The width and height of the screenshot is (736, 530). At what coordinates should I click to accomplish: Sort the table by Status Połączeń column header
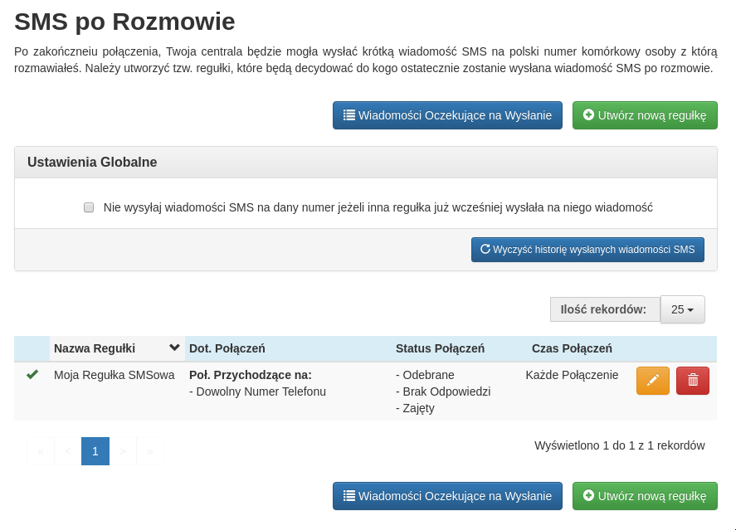[x=440, y=348]
